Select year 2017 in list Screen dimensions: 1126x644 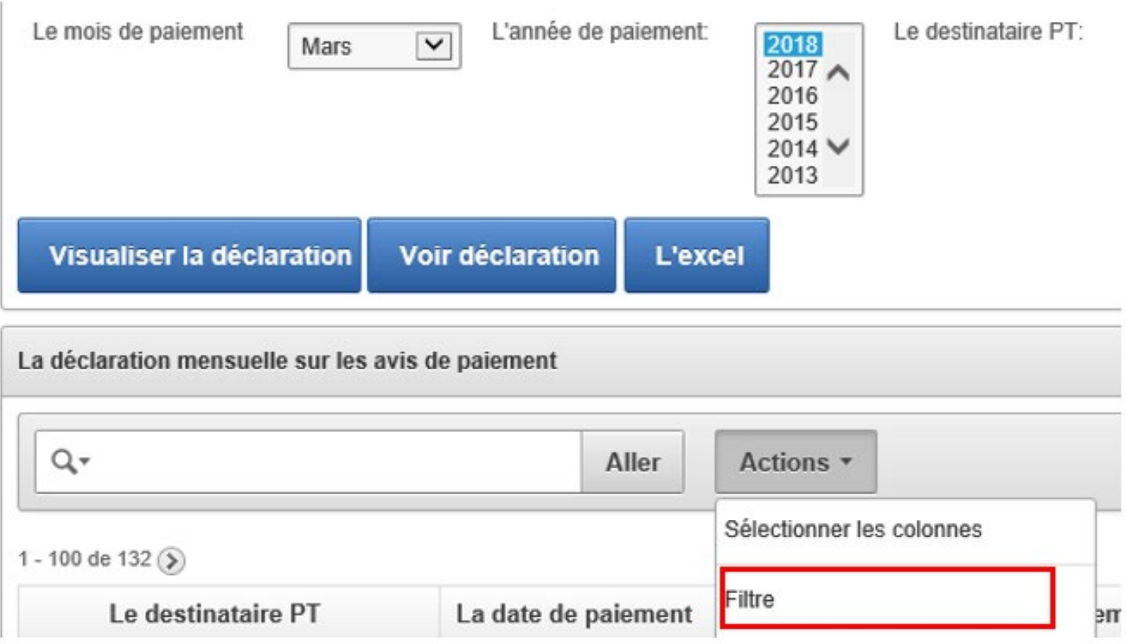pos(792,70)
